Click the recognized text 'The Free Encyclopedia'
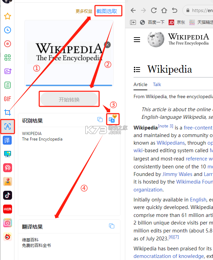The height and width of the screenshot is (260, 213). 42,139
